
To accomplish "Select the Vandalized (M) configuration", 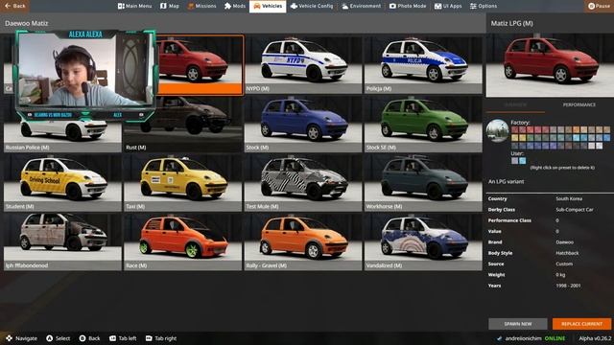I will pos(423,241).
